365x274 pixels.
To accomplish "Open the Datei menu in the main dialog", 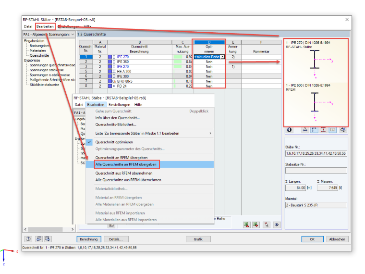I will (28, 26).
